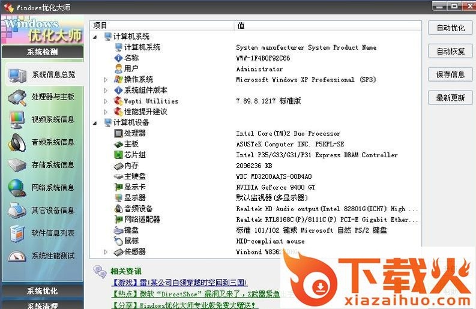Expand the Wopti Utilities node

106,101
